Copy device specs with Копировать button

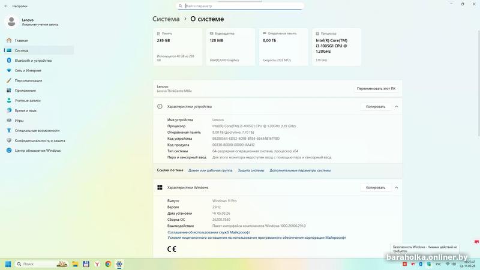tap(376, 107)
